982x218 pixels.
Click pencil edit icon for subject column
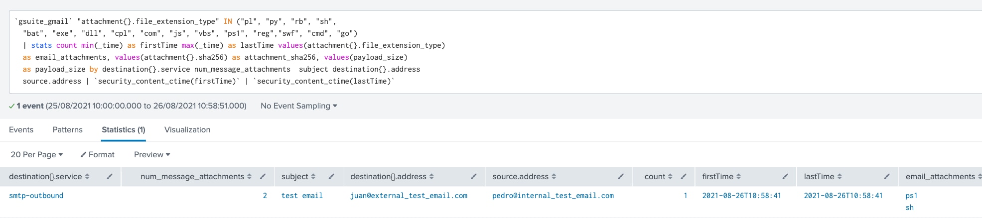[x=331, y=176]
